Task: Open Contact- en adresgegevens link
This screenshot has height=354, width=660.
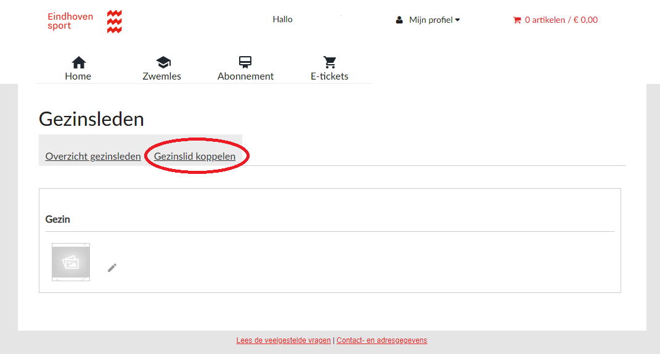Action: [382, 340]
